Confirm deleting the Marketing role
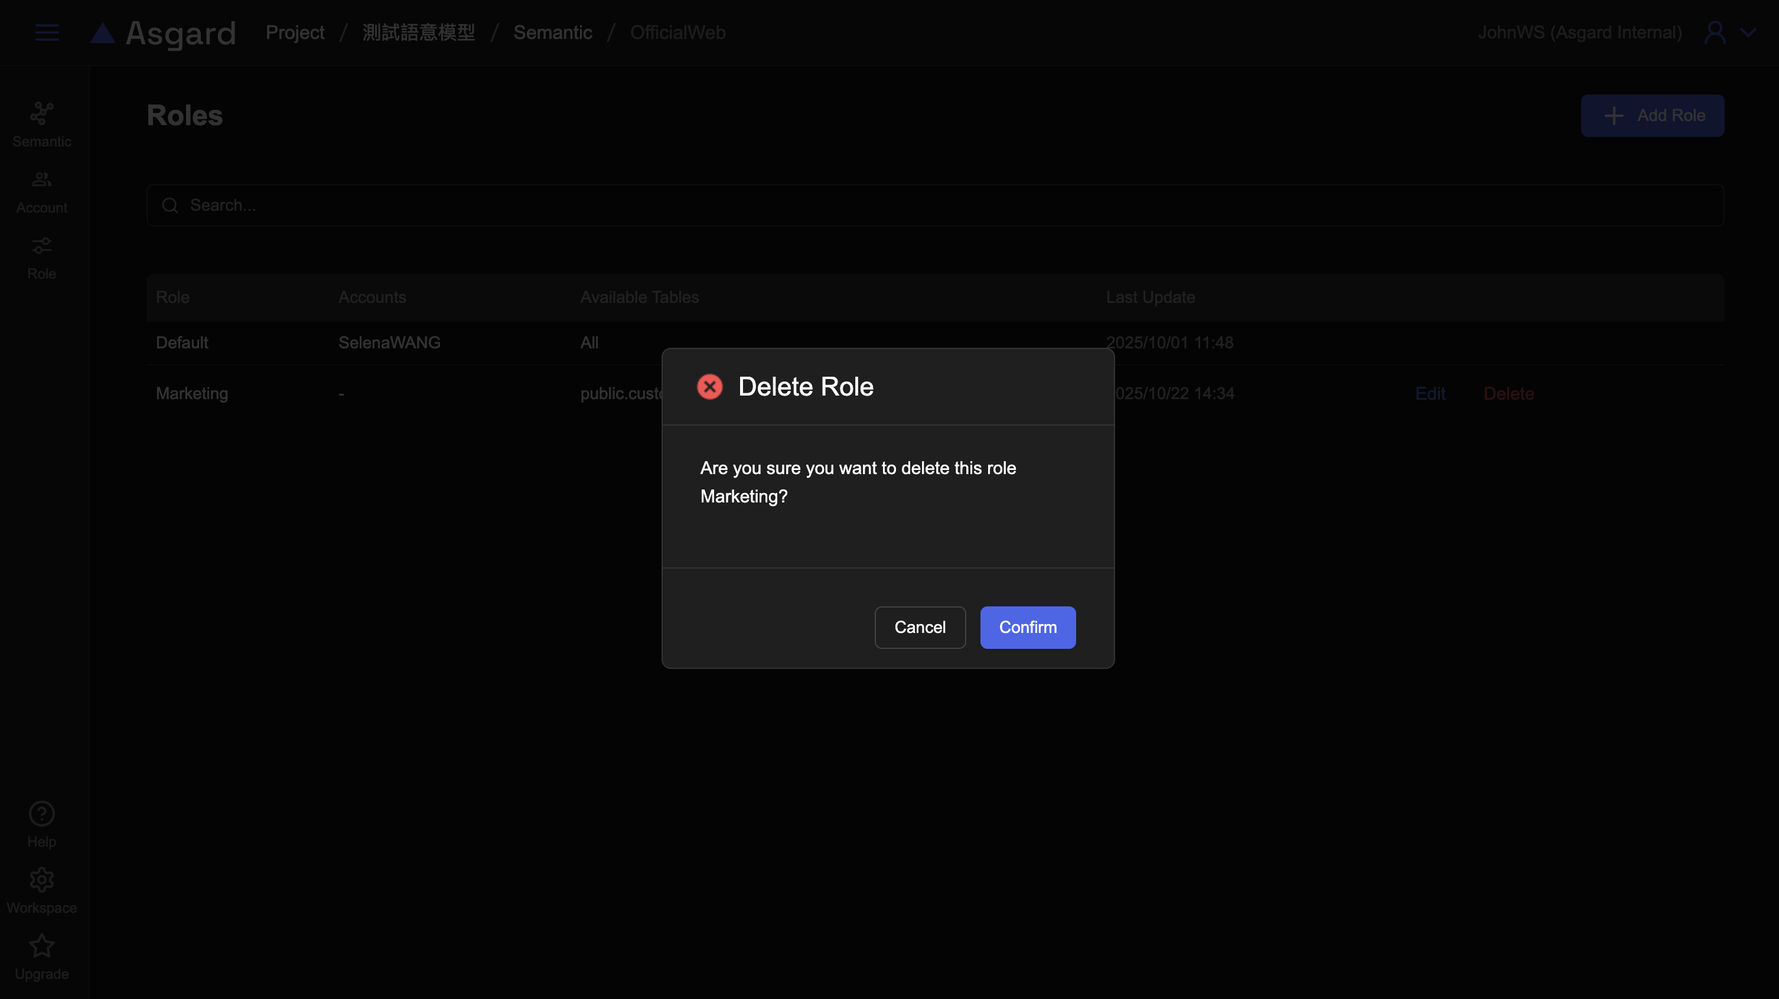Screen dimensions: 1779x999 (1027, 627)
